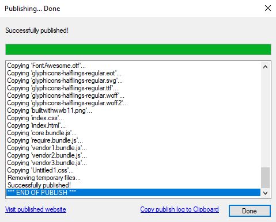
Task: Select the Copying 'core.bundle.js' log entry
Action: click(x=133, y=133)
